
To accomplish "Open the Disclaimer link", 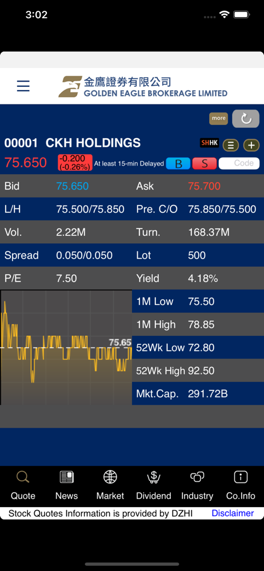I will (x=233, y=513).
